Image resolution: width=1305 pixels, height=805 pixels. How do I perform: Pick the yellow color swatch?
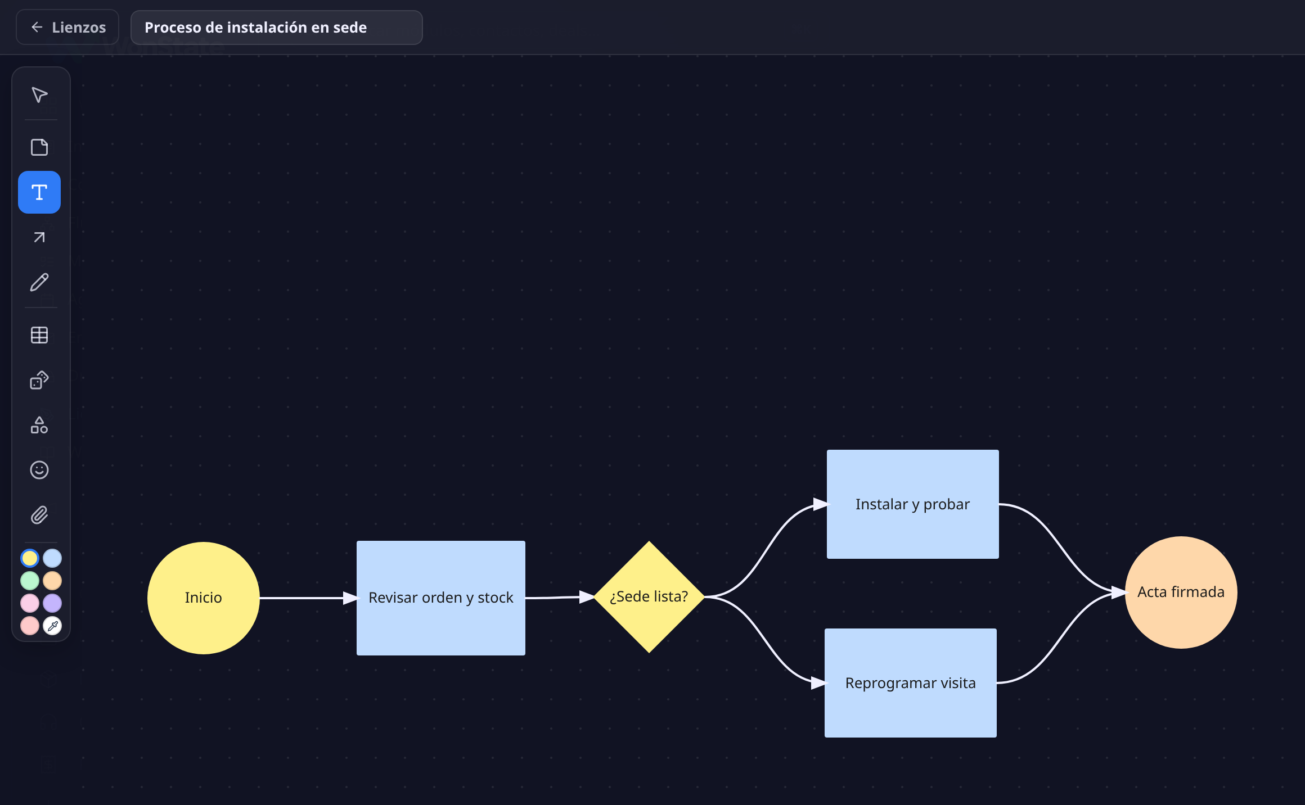[x=30, y=558]
